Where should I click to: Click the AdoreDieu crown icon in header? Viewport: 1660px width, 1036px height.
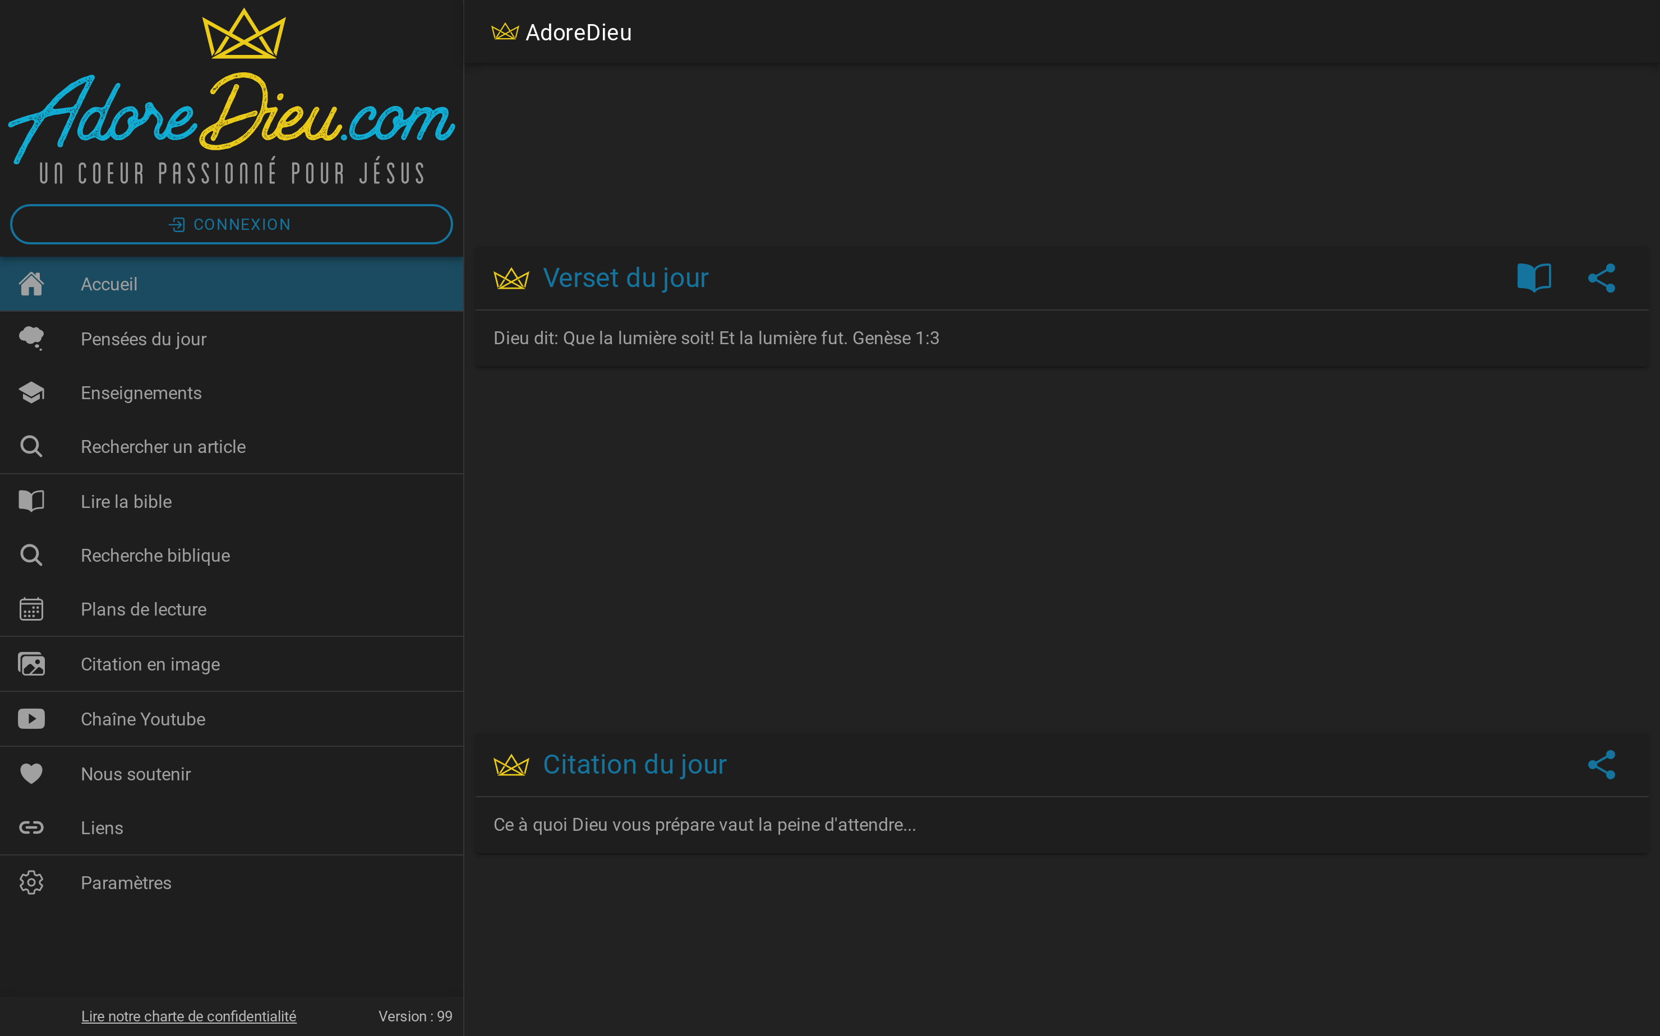point(505,32)
